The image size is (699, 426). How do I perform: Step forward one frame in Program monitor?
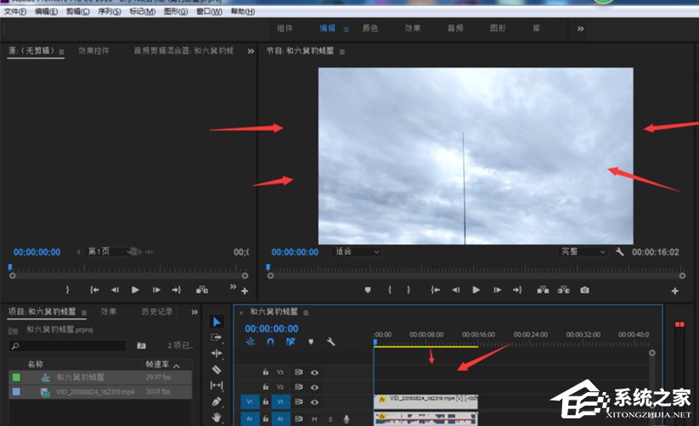pyautogui.click(x=498, y=290)
